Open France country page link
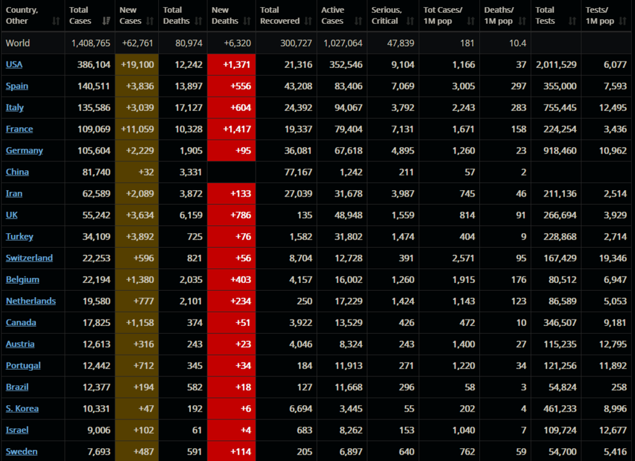 [x=19, y=129]
